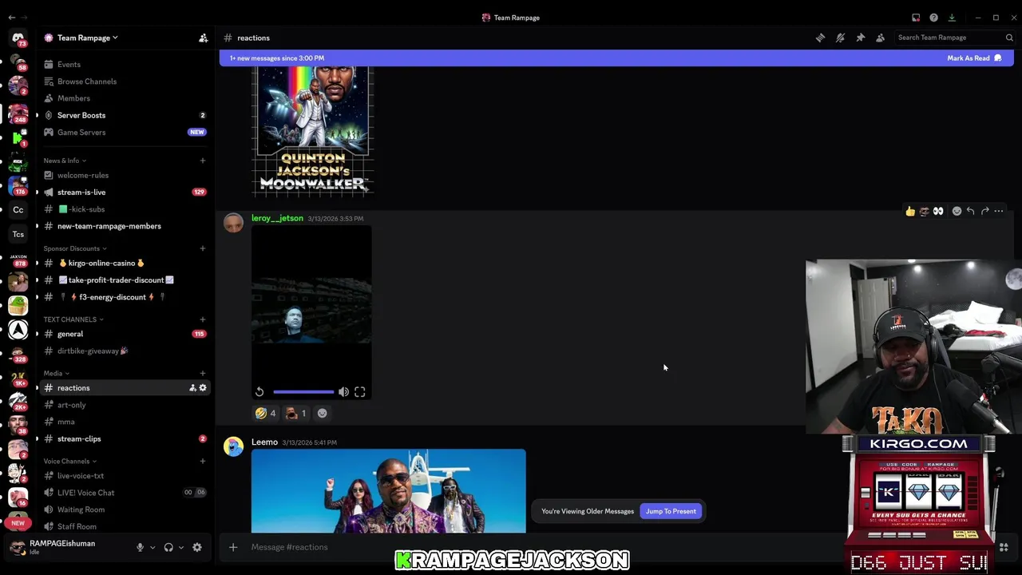Add channel to Voice Channels category
1022x575 pixels.
(202, 461)
